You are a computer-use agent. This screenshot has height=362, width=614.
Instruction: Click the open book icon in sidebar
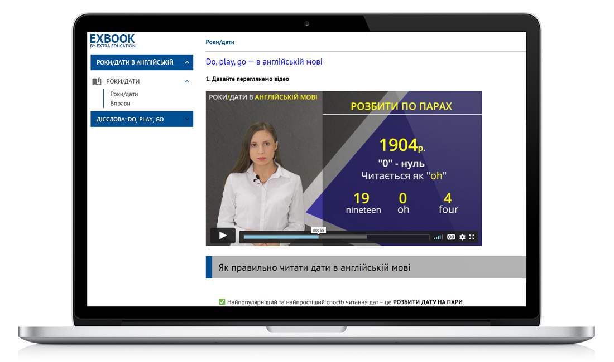tap(97, 81)
